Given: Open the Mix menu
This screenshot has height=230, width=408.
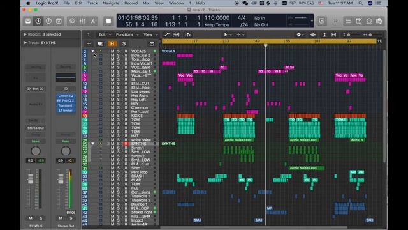Looking at the screenshot, I should (146, 3).
